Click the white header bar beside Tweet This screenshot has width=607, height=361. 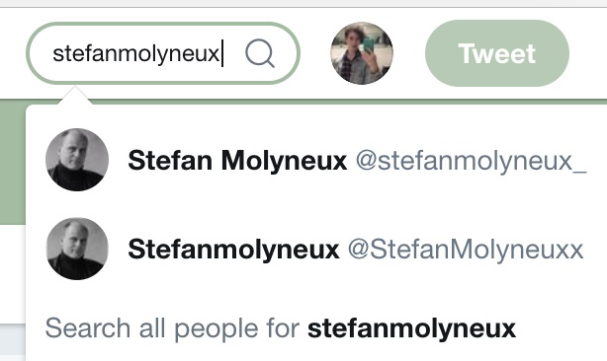588,53
